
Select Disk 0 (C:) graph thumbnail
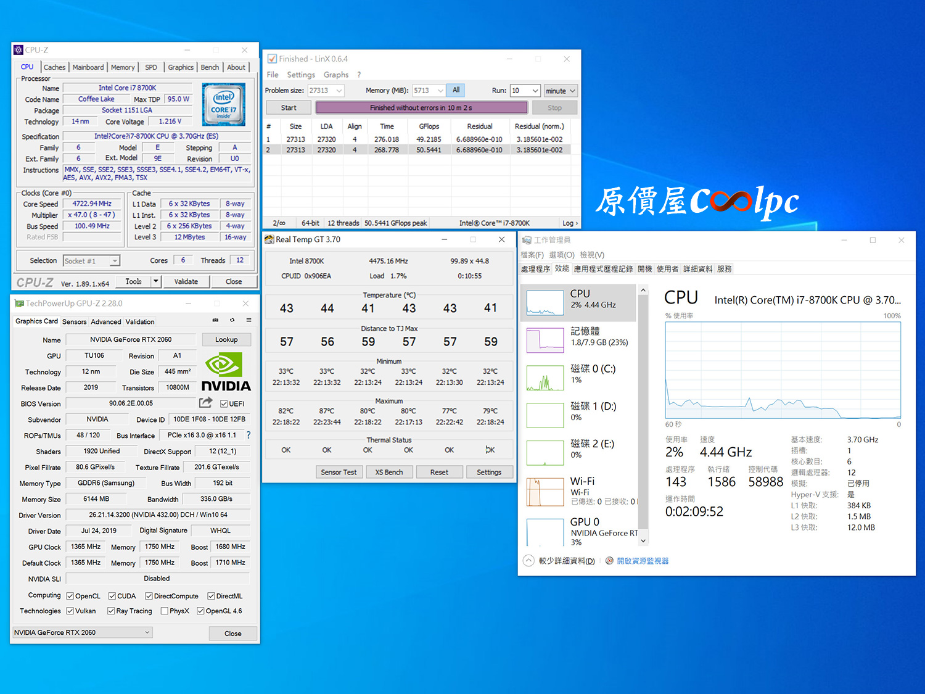click(545, 378)
